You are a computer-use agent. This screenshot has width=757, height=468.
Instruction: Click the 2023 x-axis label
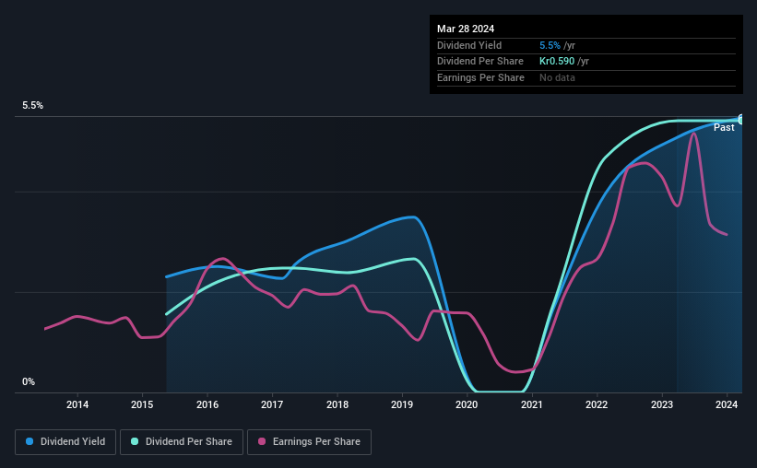pyautogui.click(x=662, y=404)
